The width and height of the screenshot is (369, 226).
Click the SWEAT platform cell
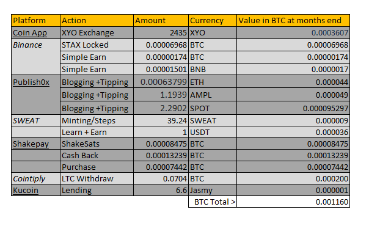(x=36, y=120)
